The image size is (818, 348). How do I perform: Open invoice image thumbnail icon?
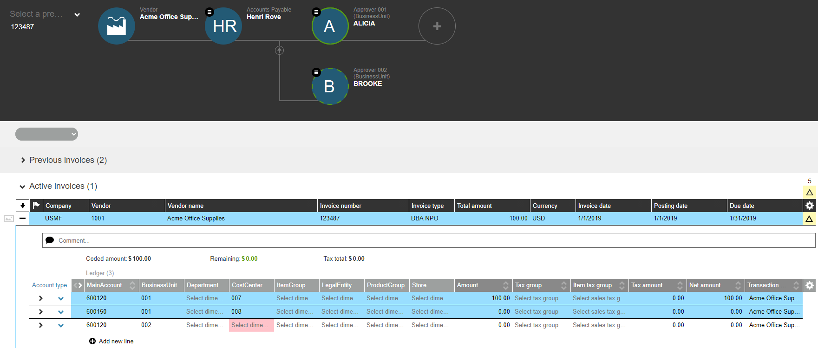[9, 219]
